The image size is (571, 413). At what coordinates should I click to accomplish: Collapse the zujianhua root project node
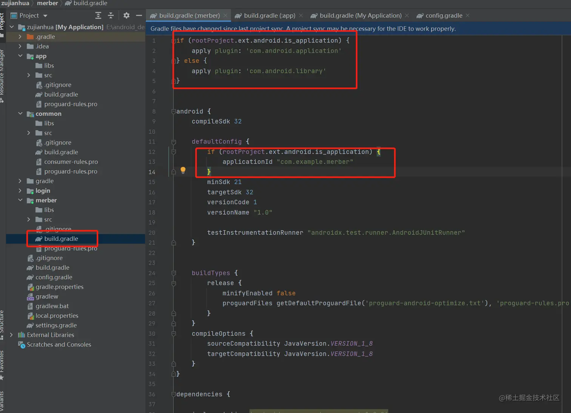pyautogui.click(x=12, y=27)
